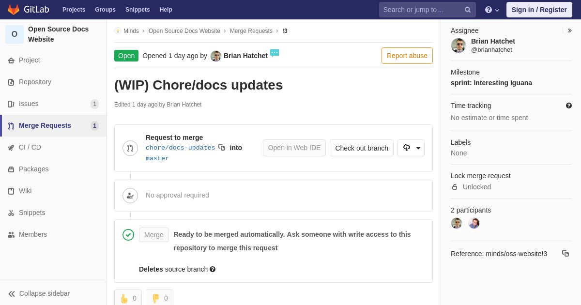
Task: Open the Groups menu in top bar
Action: pyautogui.click(x=105, y=10)
